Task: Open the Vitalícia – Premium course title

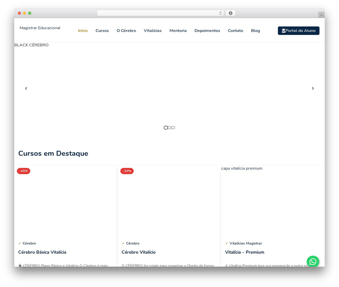Action: point(245,252)
